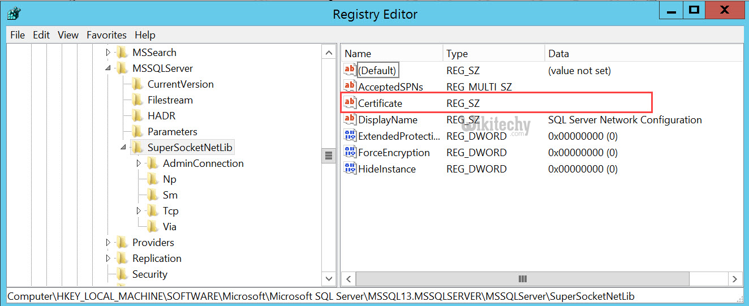Select the ForceEncryption DWORD value icon

pyautogui.click(x=350, y=152)
